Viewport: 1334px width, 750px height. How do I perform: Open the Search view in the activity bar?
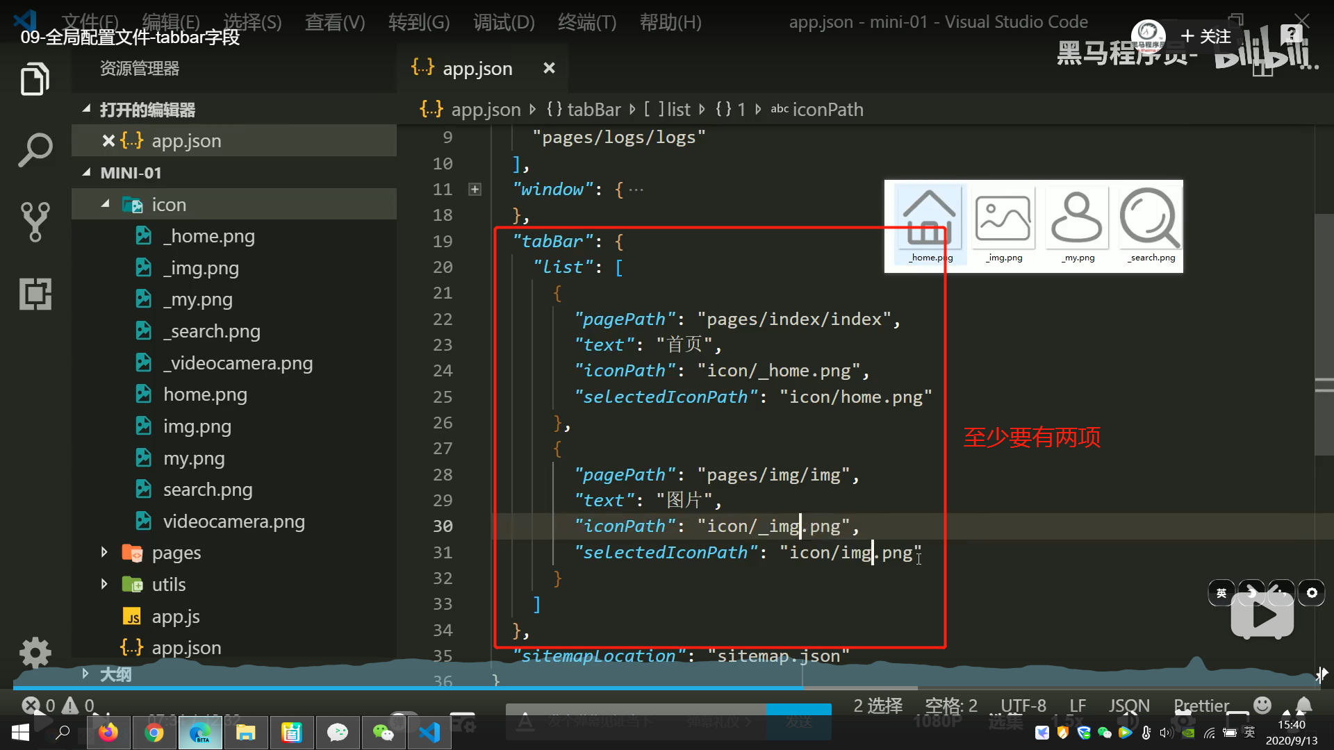tap(35, 149)
